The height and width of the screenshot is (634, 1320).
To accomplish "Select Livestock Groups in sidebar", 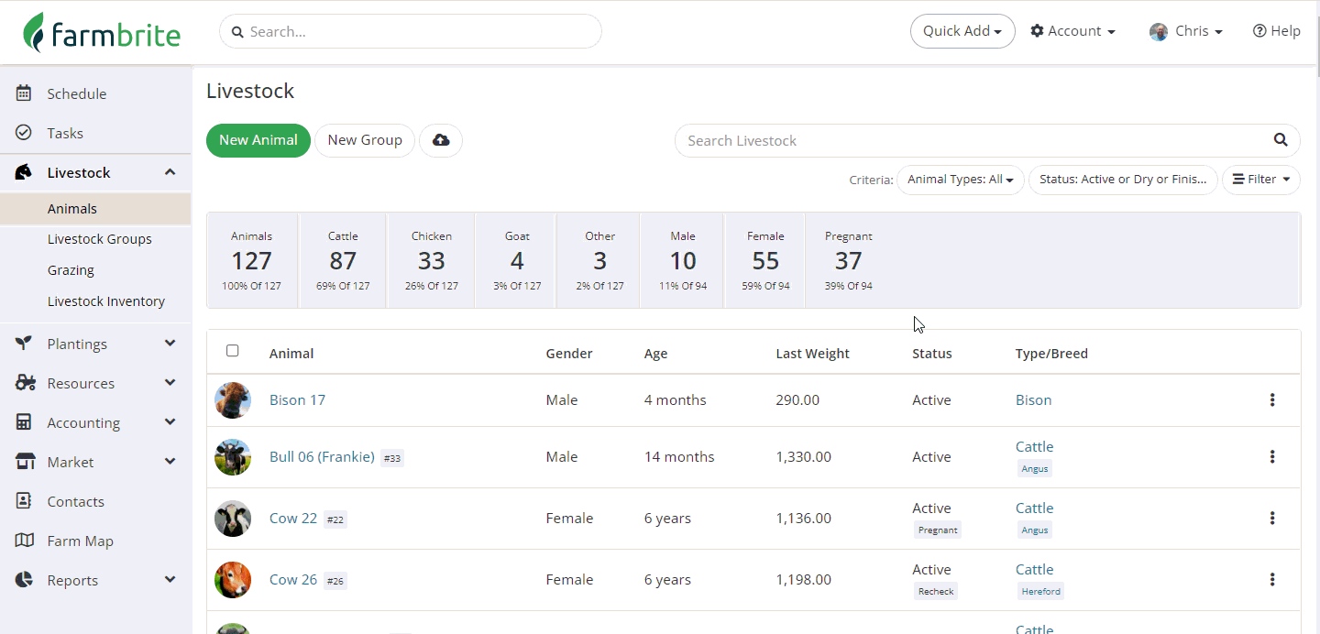I will 100,239.
